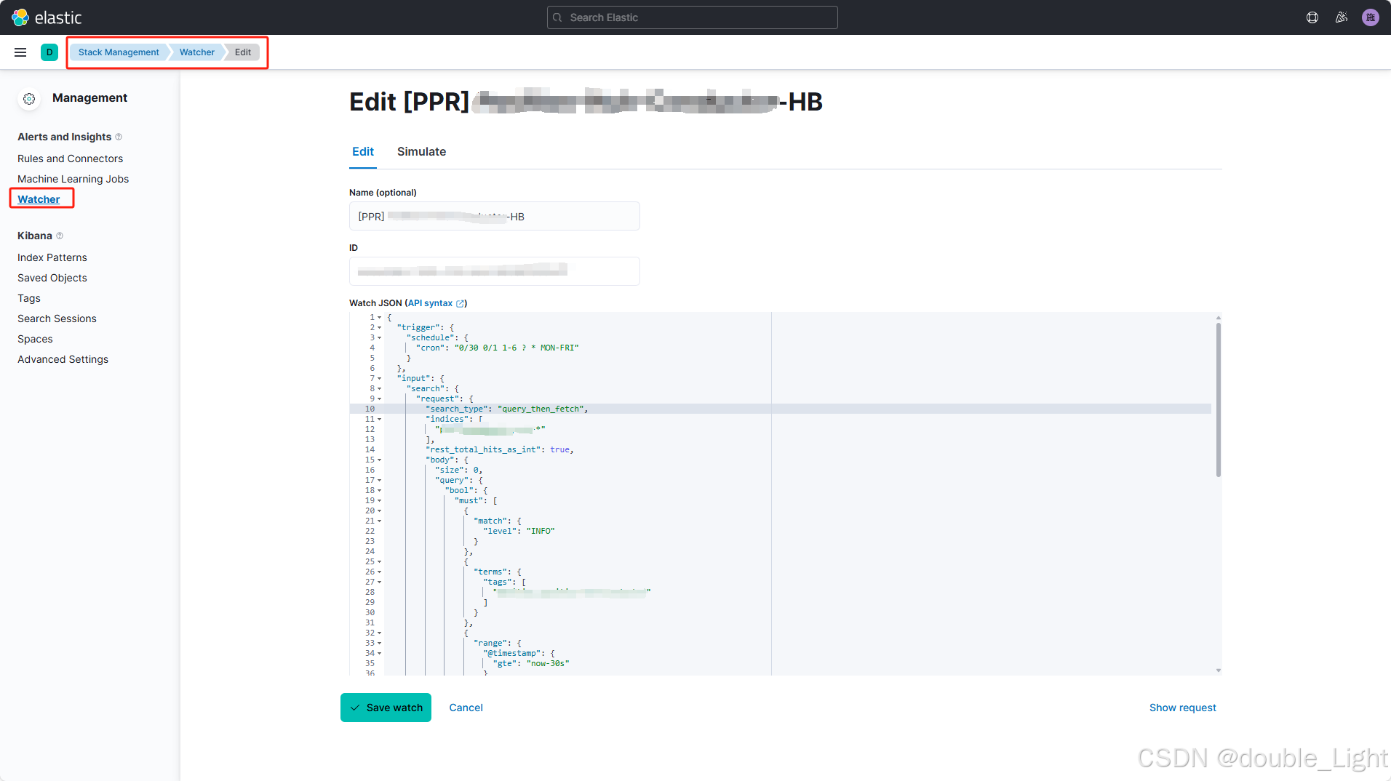Viewport: 1391px width, 781px height.
Task: Collapse the range block on line 33
Action: [379, 644]
